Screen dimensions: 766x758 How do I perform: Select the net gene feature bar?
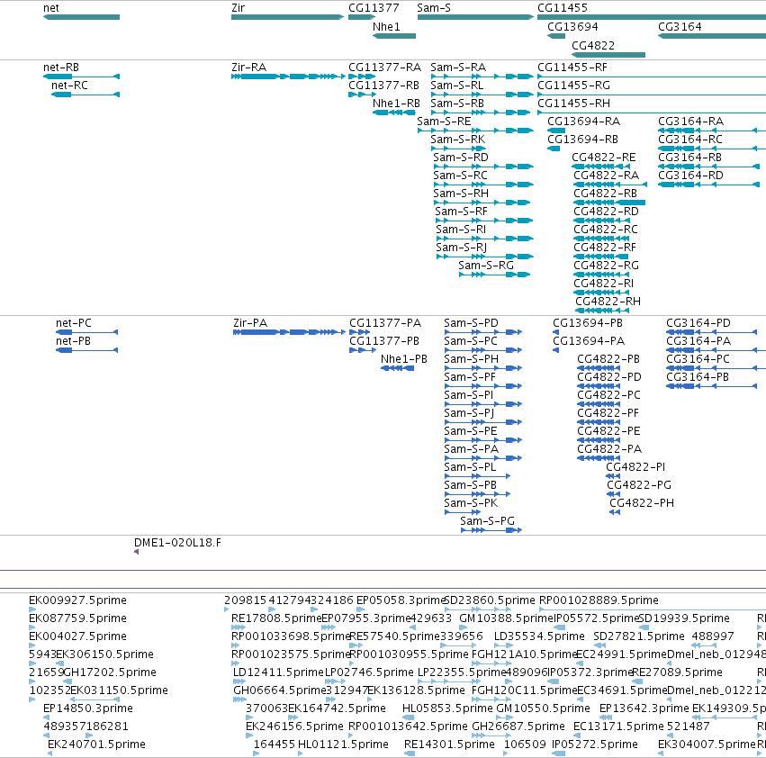pyautogui.click(x=82, y=17)
